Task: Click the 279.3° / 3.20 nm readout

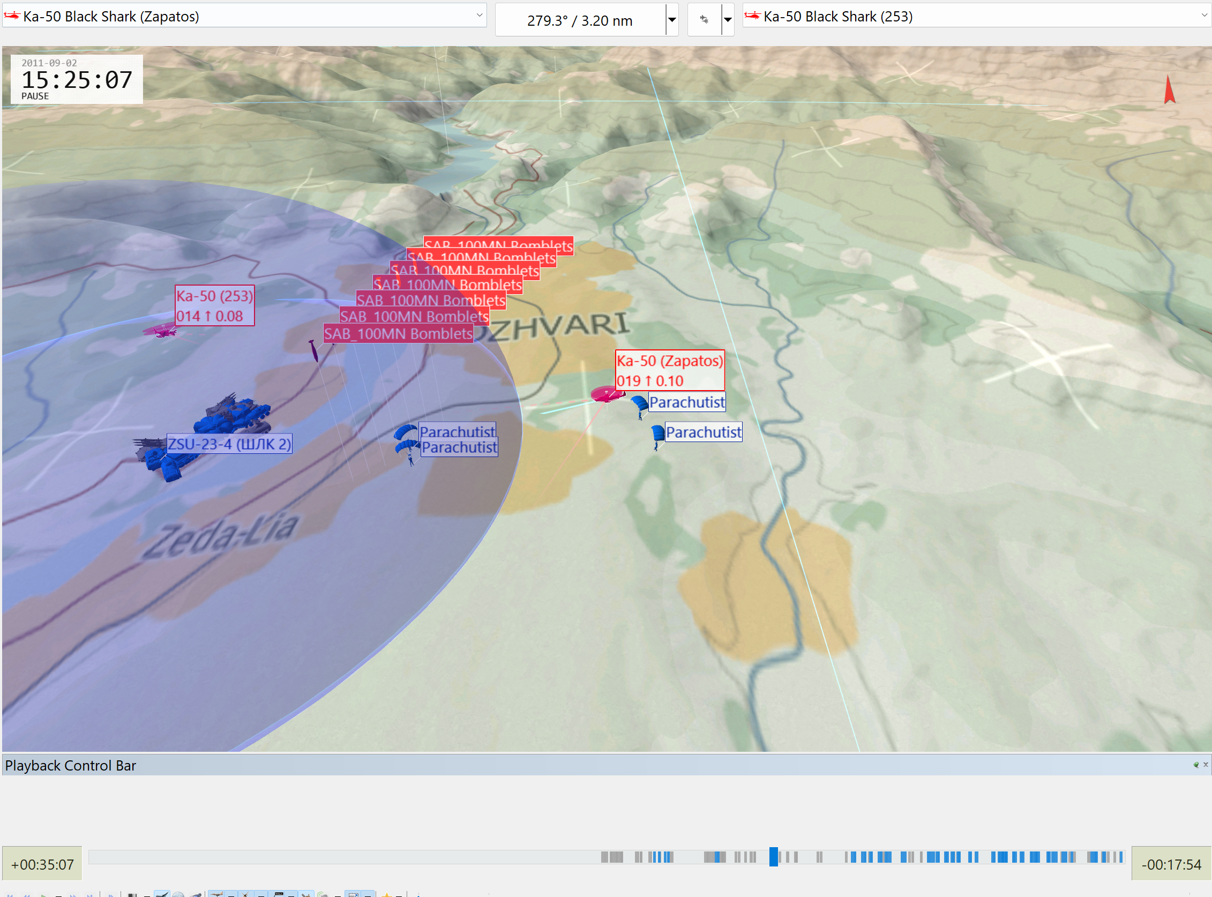Action: 580,21
